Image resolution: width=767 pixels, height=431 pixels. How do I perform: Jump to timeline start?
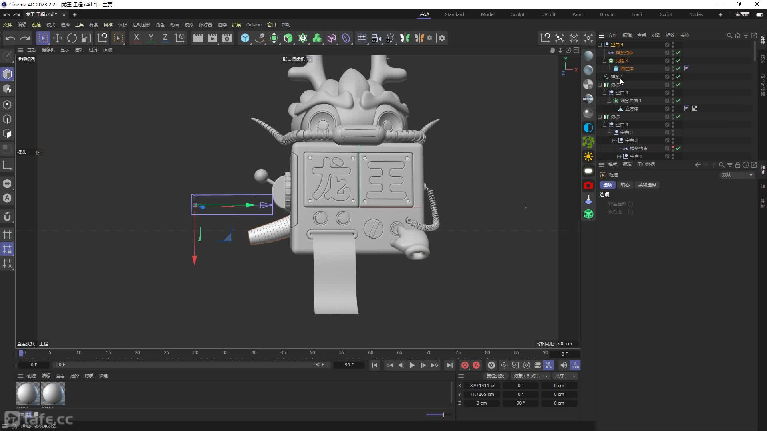tap(374, 365)
